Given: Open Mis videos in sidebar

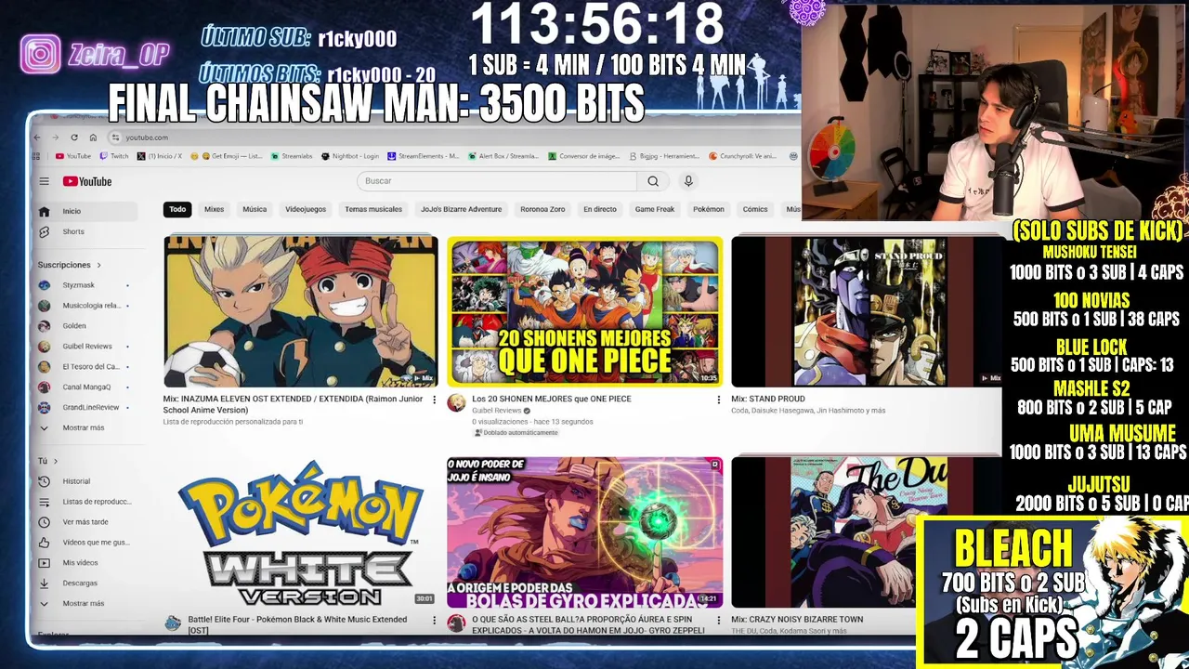Looking at the screenshot, I should pos(87,563).
